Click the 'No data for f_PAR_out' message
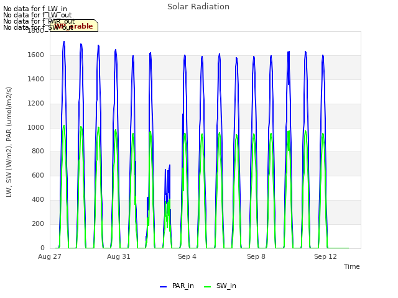 [x=39, y=21]
